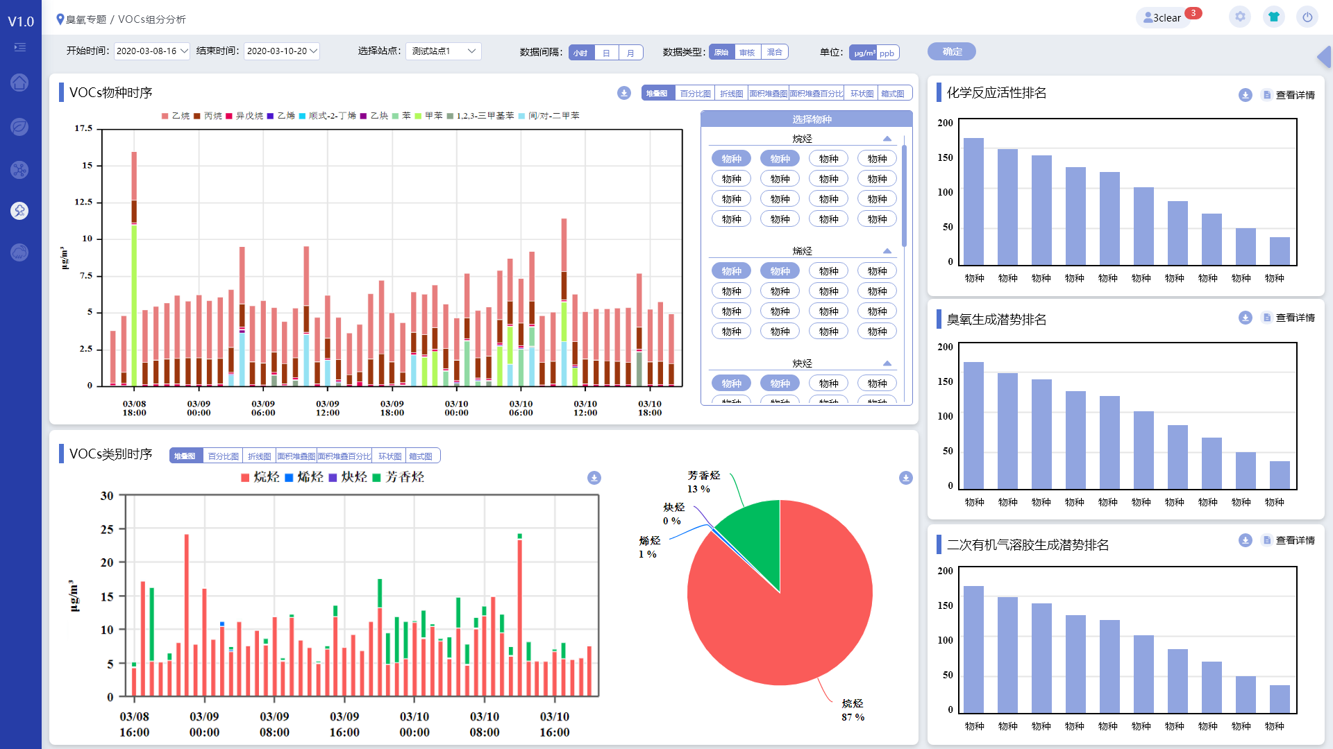
Task: Collapse the 烯烃 species group arrow
Action: click(x=887, y=251)
